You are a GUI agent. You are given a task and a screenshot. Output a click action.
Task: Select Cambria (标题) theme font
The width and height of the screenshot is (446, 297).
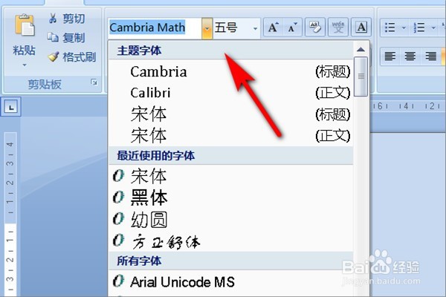click(x=230, y=71)
